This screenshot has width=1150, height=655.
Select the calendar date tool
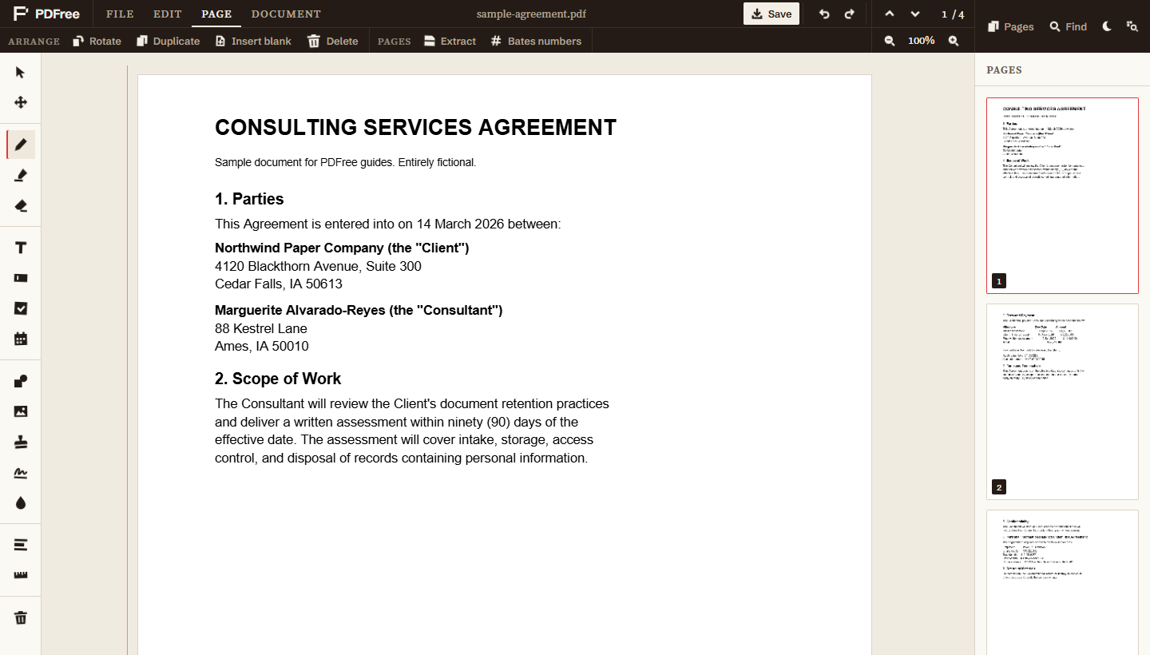click(21, 339)
